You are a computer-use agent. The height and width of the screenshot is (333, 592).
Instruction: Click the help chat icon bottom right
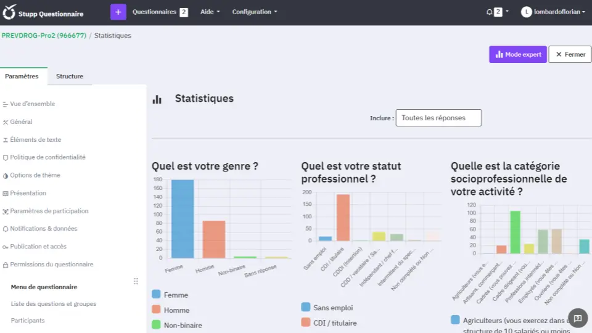pos(577,318)
